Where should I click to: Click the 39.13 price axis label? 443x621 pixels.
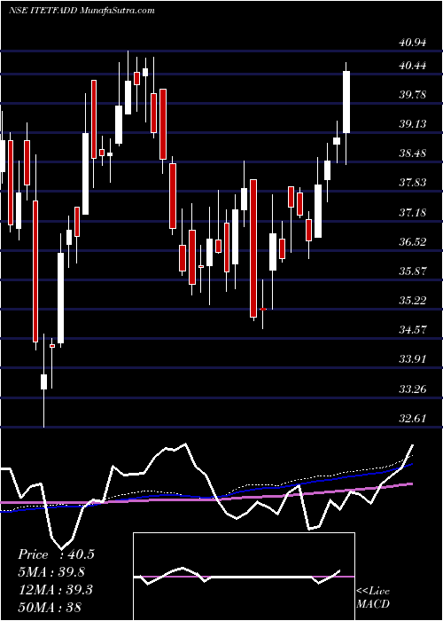click(413, 123)
